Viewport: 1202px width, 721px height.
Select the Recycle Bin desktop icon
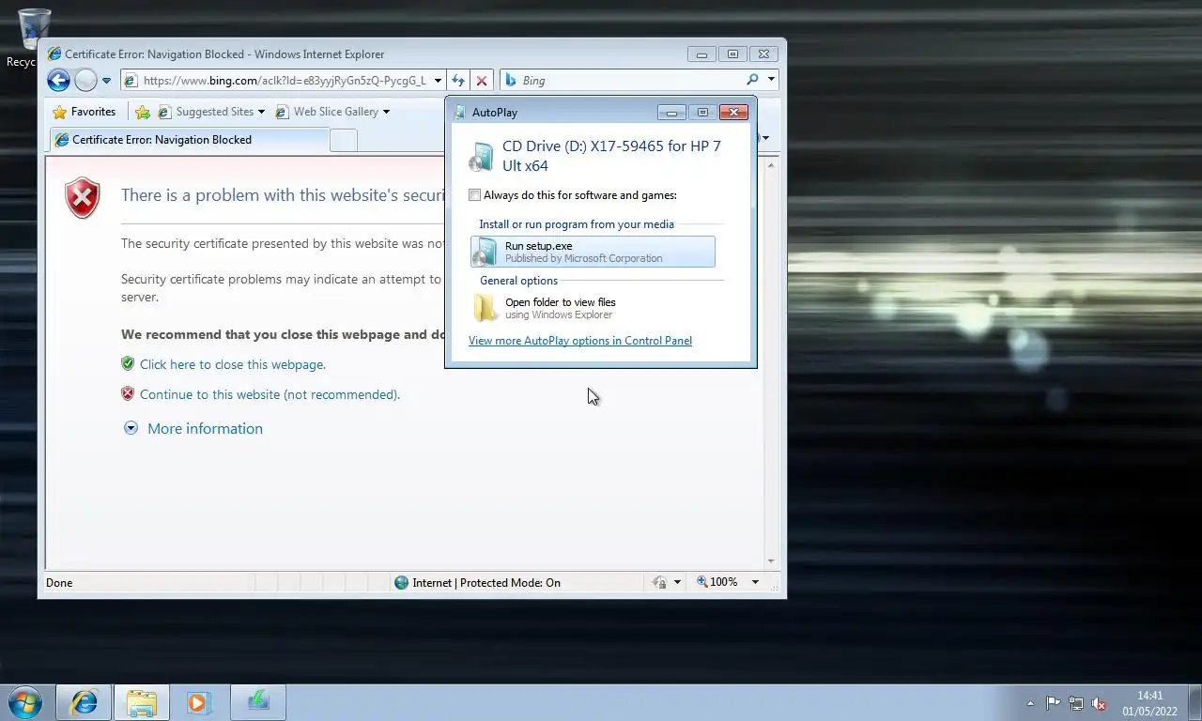click(x=34, y=38)
